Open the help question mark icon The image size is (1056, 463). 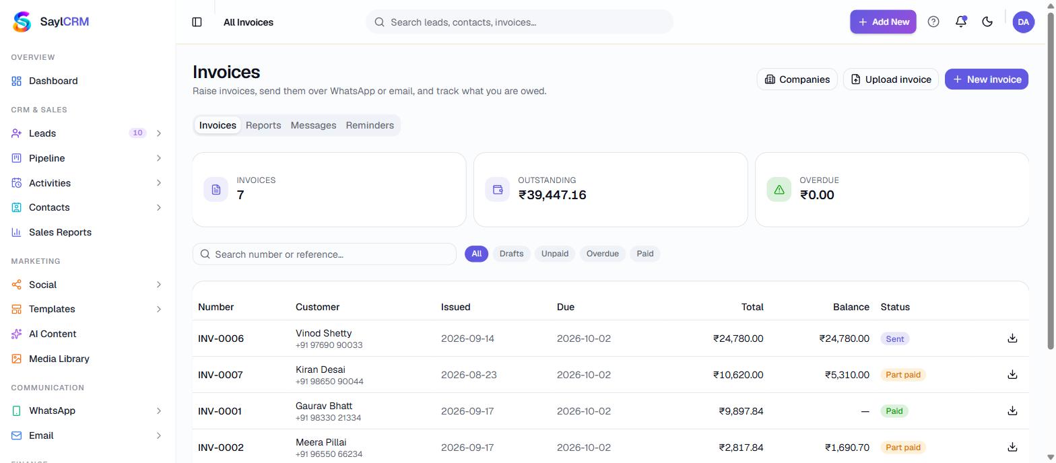click(x=933, y=22)
